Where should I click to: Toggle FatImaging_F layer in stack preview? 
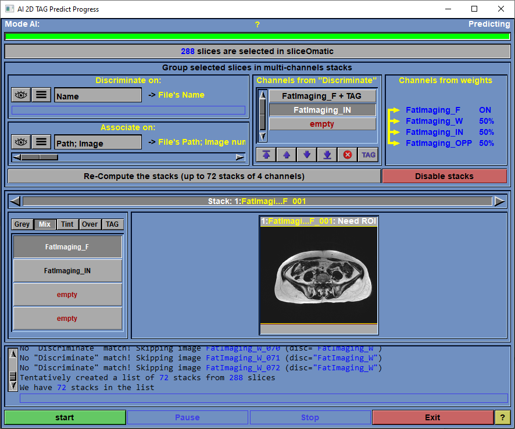click(67, 246)
